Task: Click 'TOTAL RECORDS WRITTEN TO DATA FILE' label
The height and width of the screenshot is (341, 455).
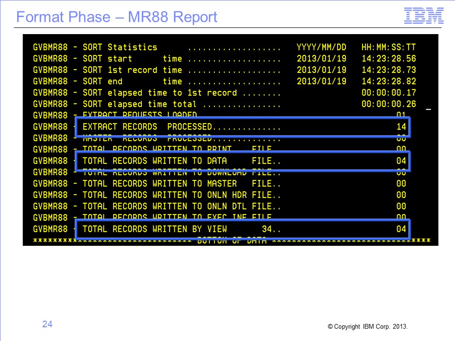Action: coord(177,161)
